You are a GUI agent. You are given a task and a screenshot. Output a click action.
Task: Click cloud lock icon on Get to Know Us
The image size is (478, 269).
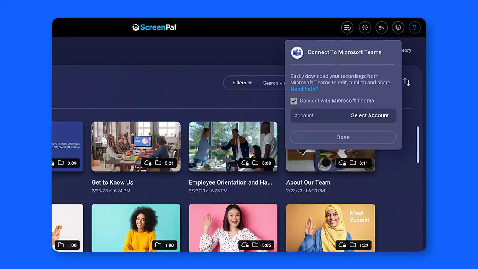(x=148, y=163)
